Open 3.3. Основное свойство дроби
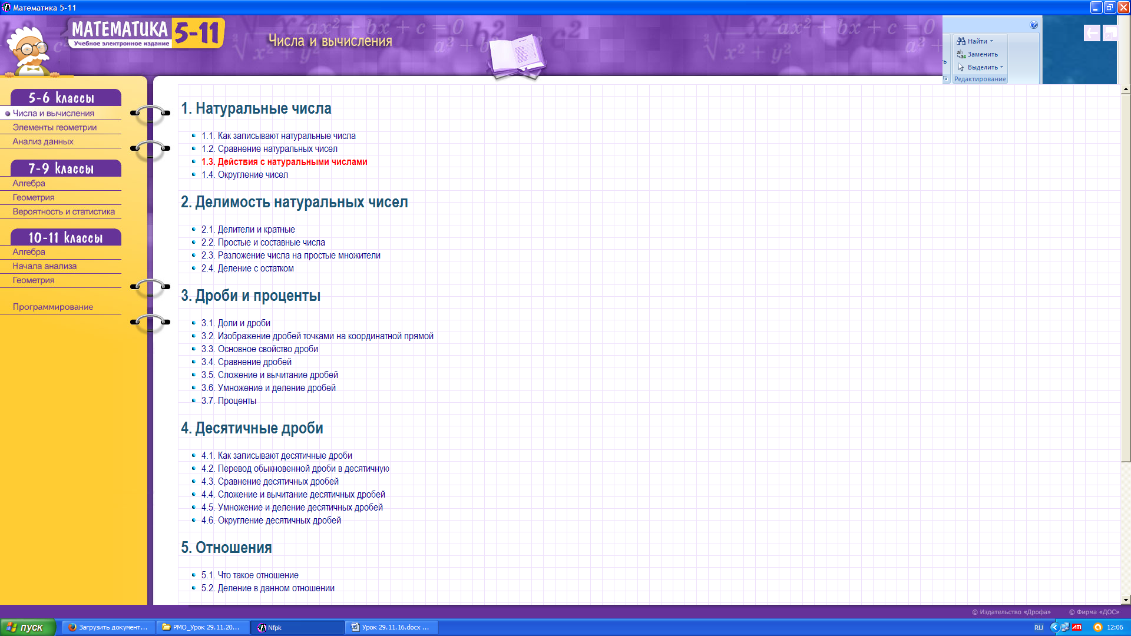 (x=260, y=349)
